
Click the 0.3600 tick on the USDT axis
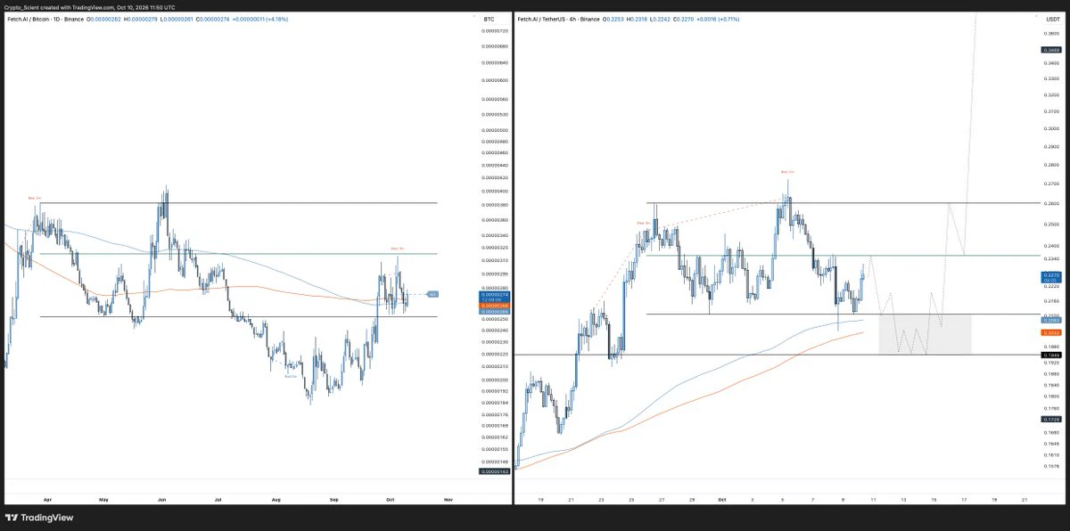coord(1049,34)
